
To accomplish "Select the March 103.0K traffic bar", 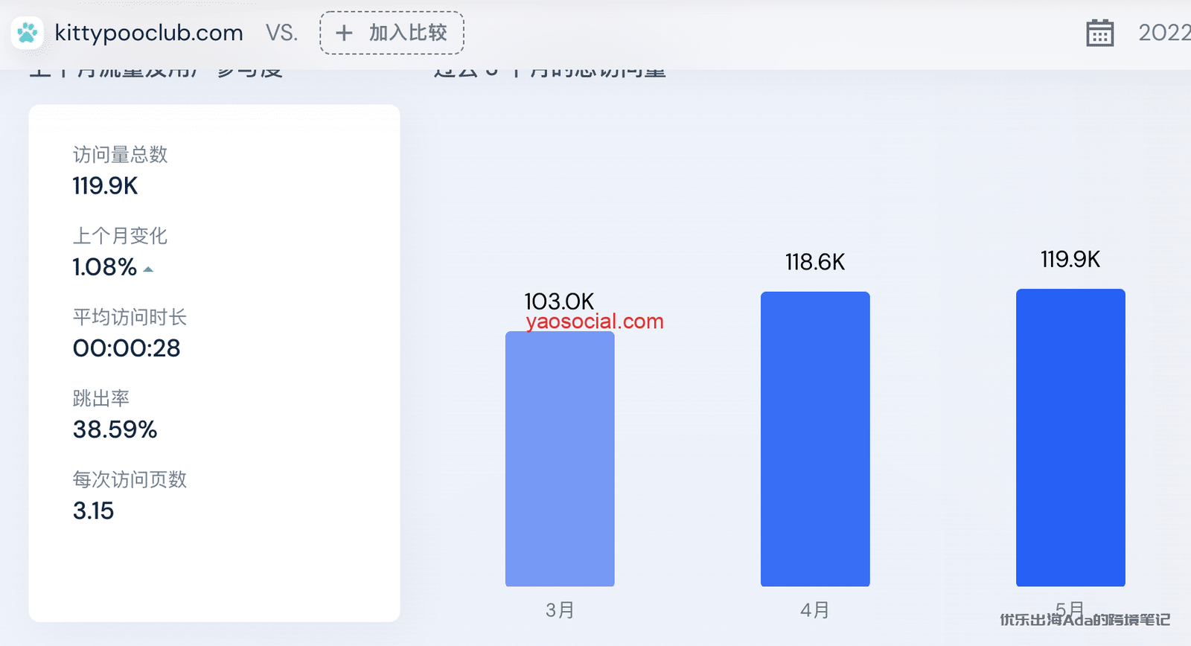I will (560, 458).
